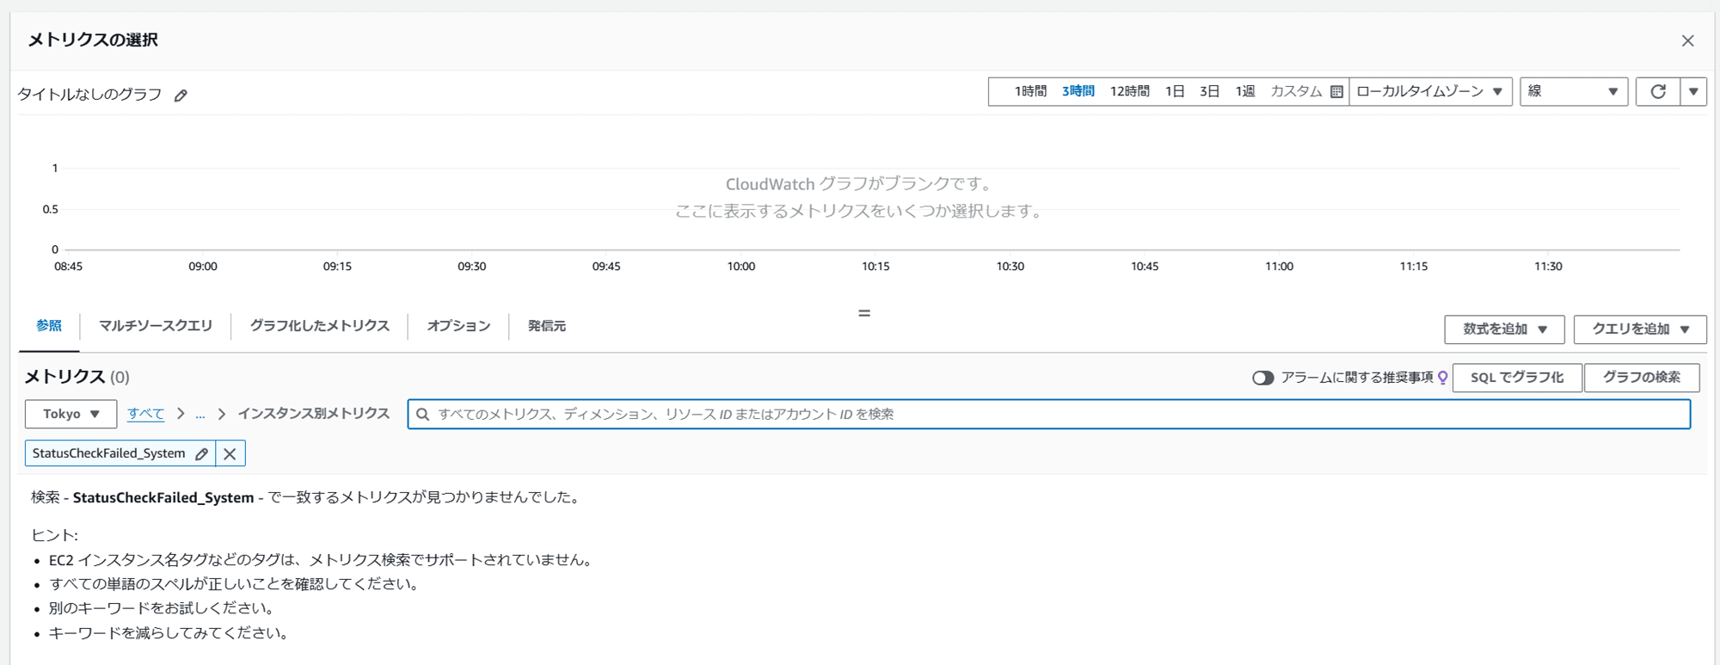Screen dimensions: 1720x665
Task: Edit the StatusCheckFailed_System search filter
Action: coord(202,453)
